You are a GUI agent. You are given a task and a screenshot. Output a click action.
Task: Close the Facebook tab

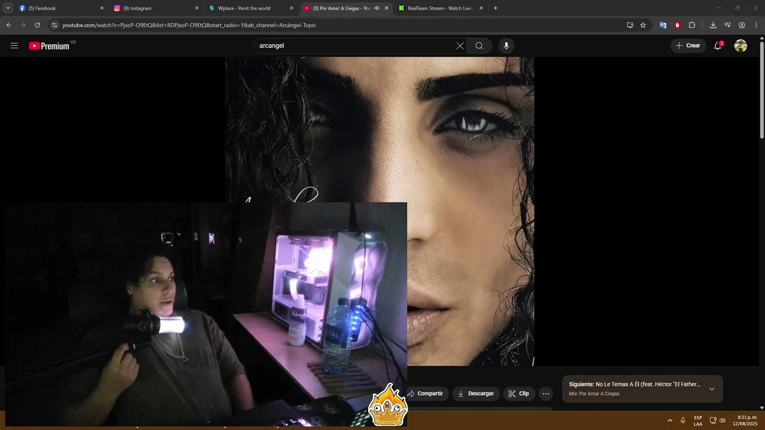point(102,8)
